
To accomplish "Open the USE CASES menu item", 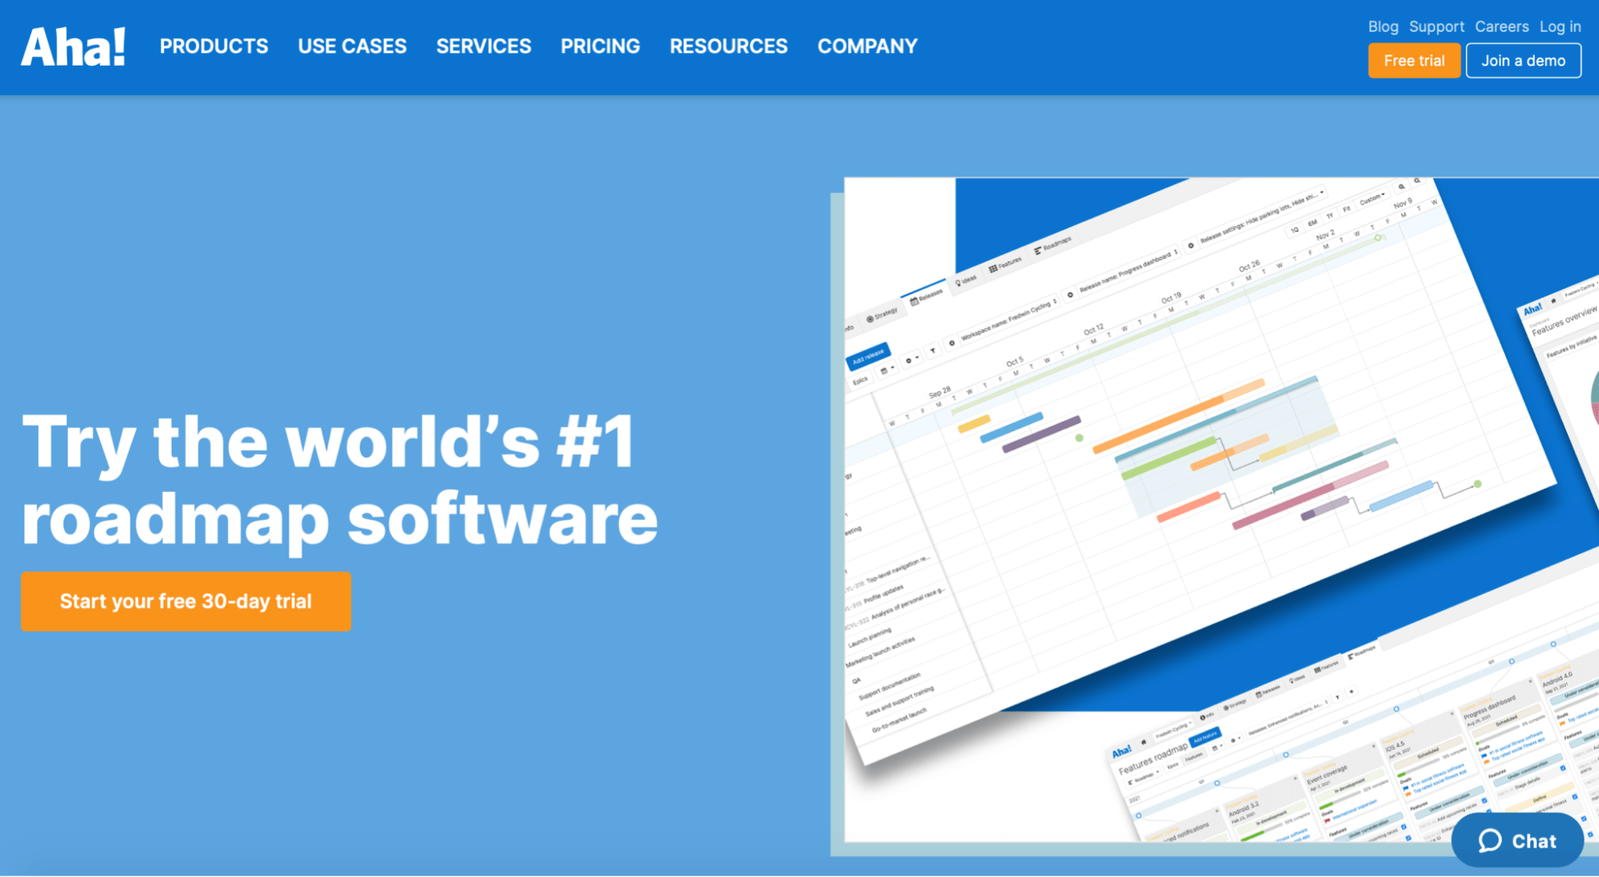I will coord(352,46).
